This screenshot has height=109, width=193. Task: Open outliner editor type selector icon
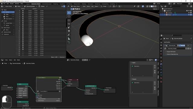coord(162,6)
